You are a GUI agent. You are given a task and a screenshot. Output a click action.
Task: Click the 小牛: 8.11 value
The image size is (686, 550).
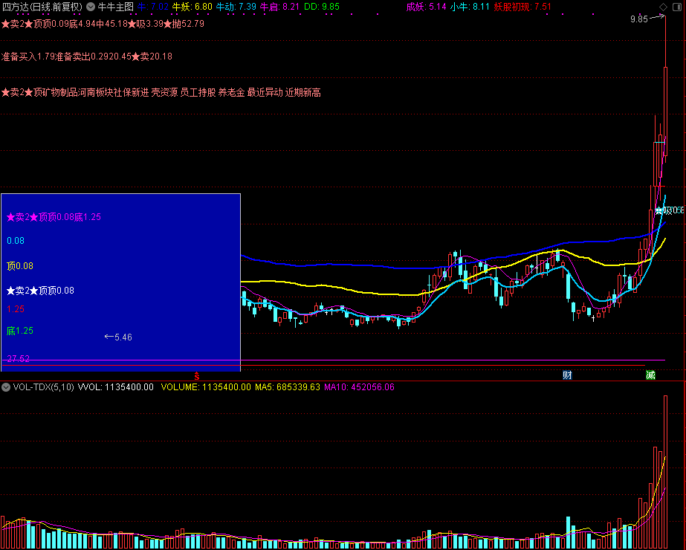coord(470,7)
